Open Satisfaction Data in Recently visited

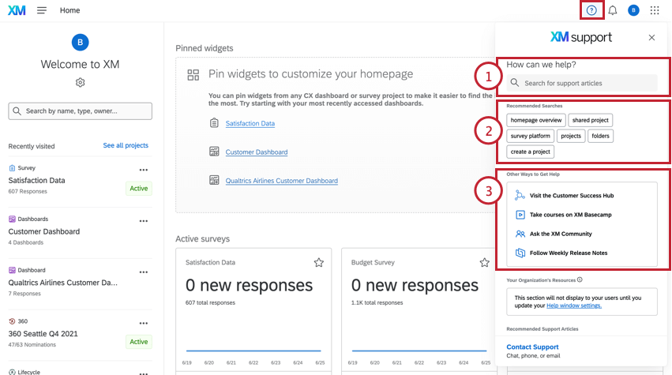pyautogui.click(x=37, y=181)
